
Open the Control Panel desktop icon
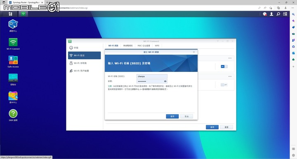[x=13, y=79]
